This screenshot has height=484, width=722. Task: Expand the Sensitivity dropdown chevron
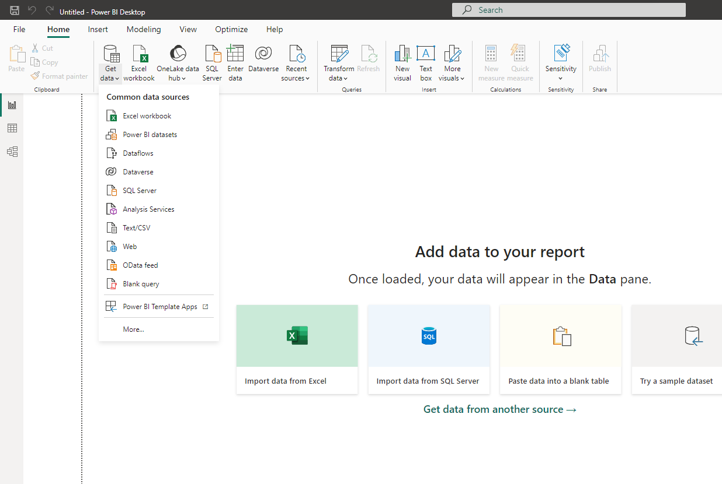tap(561, 79)
